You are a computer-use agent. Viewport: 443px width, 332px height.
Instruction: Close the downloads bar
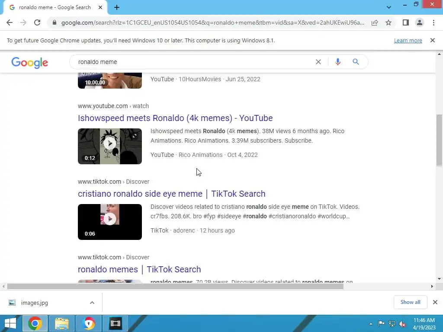pyautogui.click(x=435, y=302)
